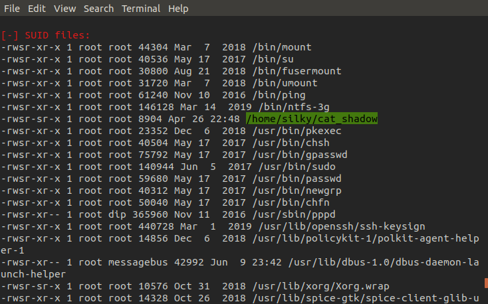The image size is (488, 304).
Task: Click the /usr/bin/pkexec path
Action: point(297,131)
